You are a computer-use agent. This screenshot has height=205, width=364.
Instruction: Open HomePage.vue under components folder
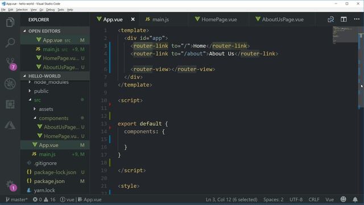[55, 136]
